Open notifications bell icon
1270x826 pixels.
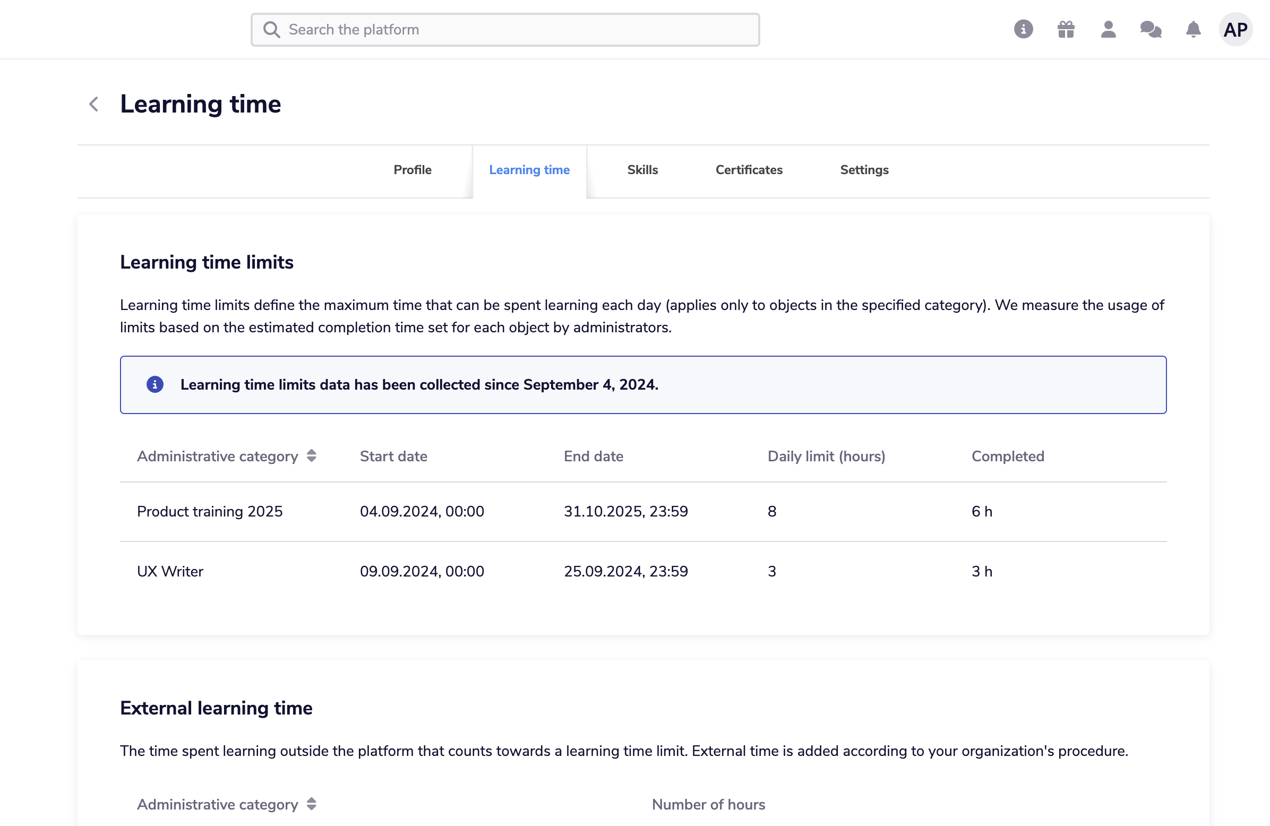coord(1193,29)
